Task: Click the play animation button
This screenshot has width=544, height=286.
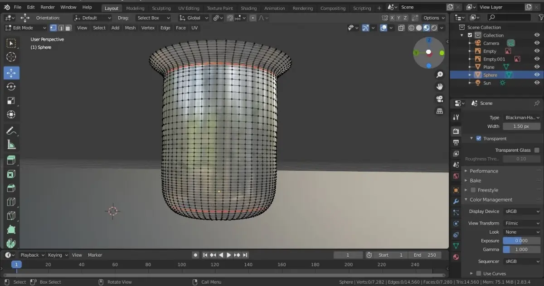Action: [229, 255]
